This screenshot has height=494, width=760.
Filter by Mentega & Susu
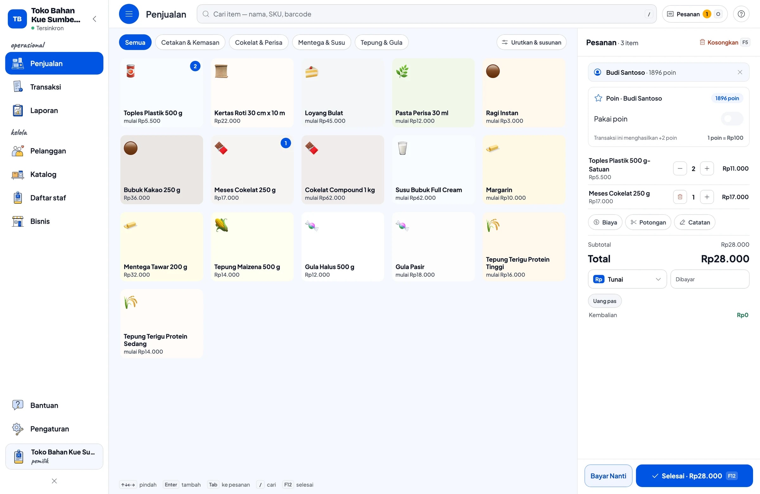coord(321,42)
